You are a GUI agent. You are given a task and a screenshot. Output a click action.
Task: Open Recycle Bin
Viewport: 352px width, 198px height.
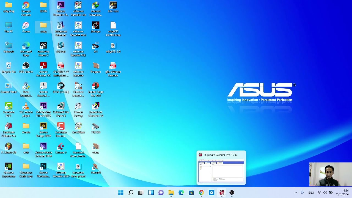[x=9, y=68]
